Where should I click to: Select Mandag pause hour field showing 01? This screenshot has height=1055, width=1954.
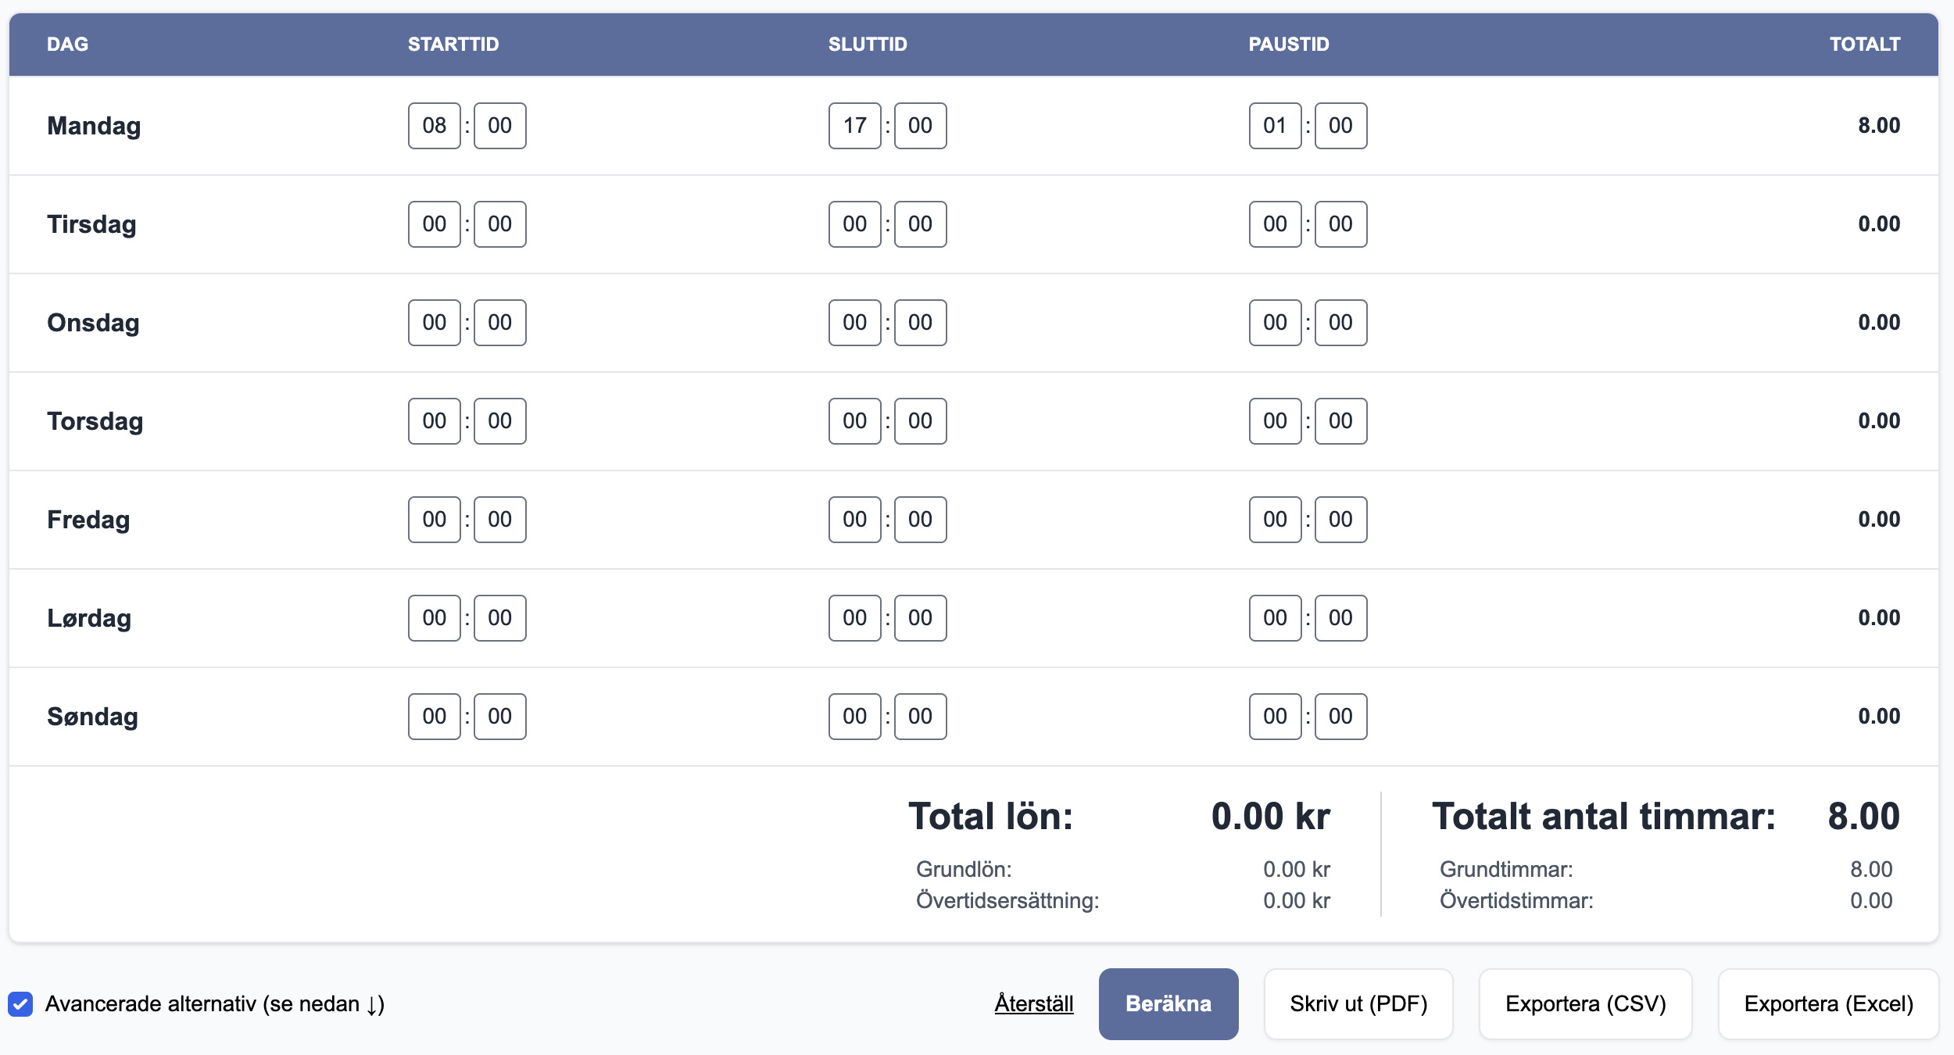pyautogui.click(x=1276, y=126)
